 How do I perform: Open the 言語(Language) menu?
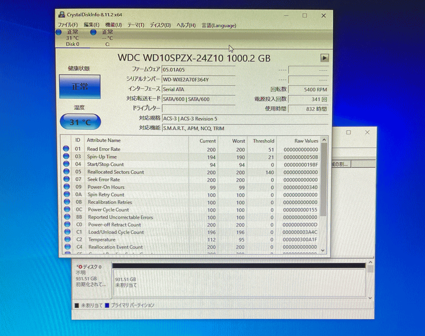pos(219,25)
